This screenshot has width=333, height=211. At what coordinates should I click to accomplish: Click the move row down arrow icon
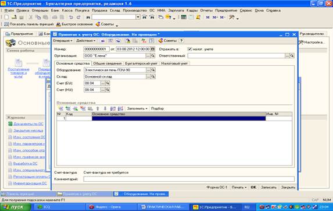(105, 108)
